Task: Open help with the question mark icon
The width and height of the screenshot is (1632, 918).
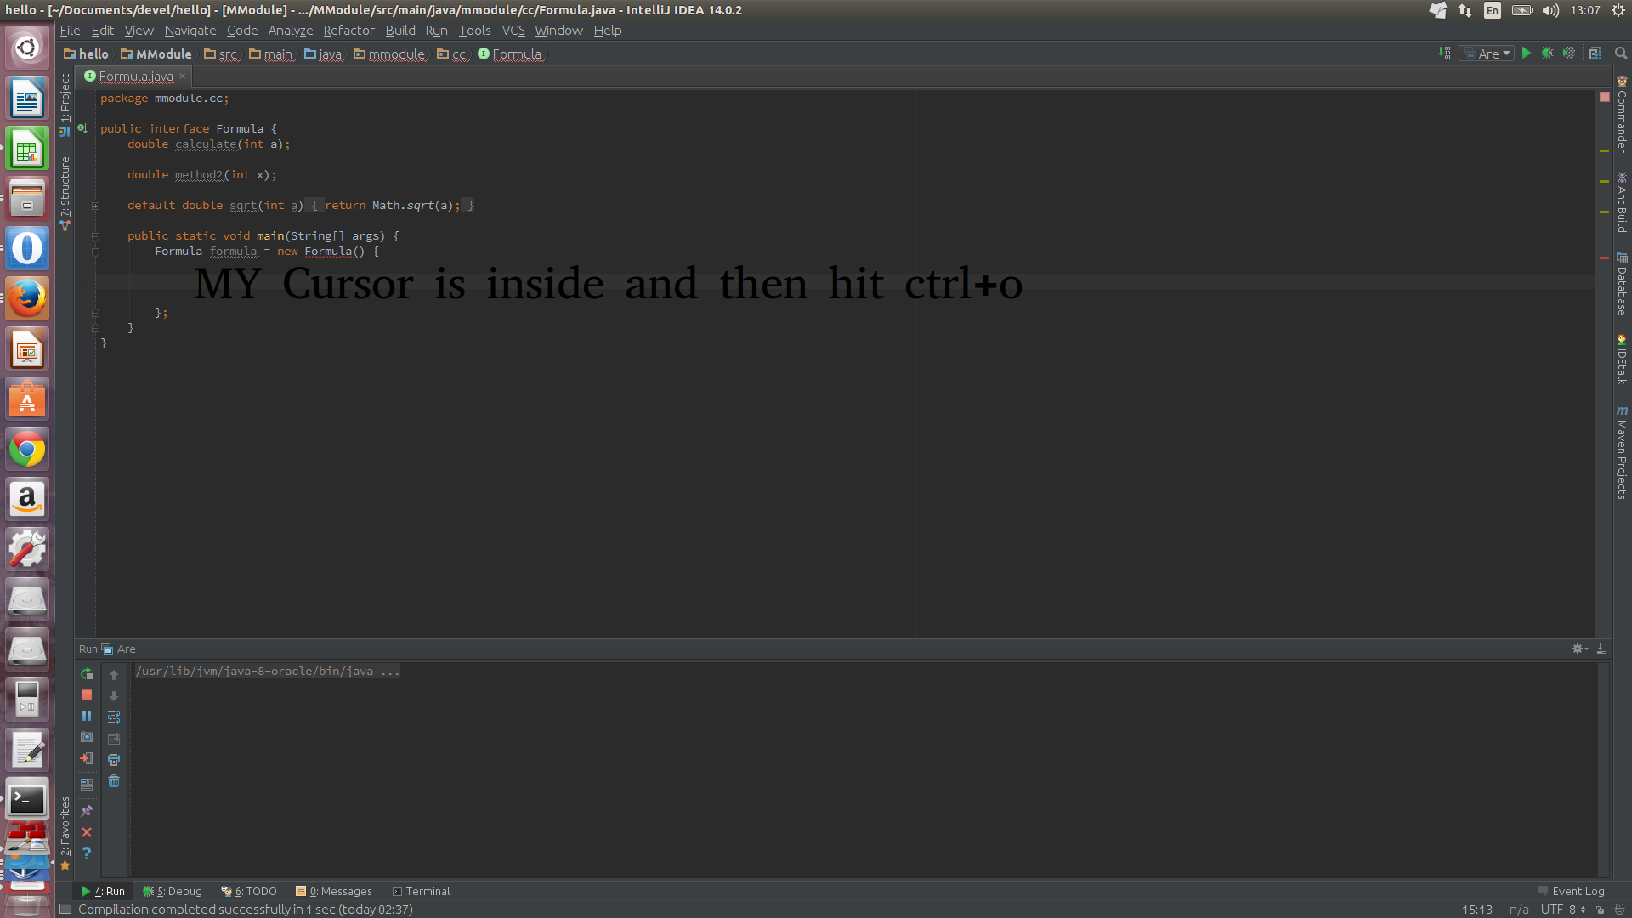Action: coord(87,853)
